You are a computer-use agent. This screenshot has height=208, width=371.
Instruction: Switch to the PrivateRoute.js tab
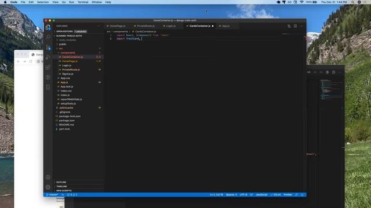pos(146,26)
